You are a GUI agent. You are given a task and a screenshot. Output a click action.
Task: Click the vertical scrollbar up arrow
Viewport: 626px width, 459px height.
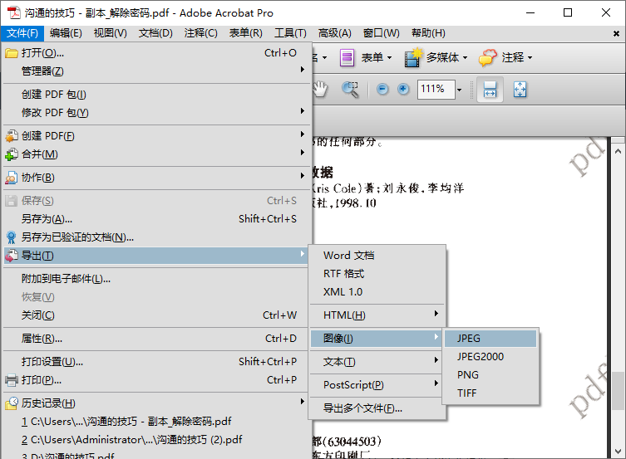618,151
